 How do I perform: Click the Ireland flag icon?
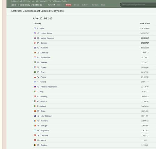pos(35,106)
